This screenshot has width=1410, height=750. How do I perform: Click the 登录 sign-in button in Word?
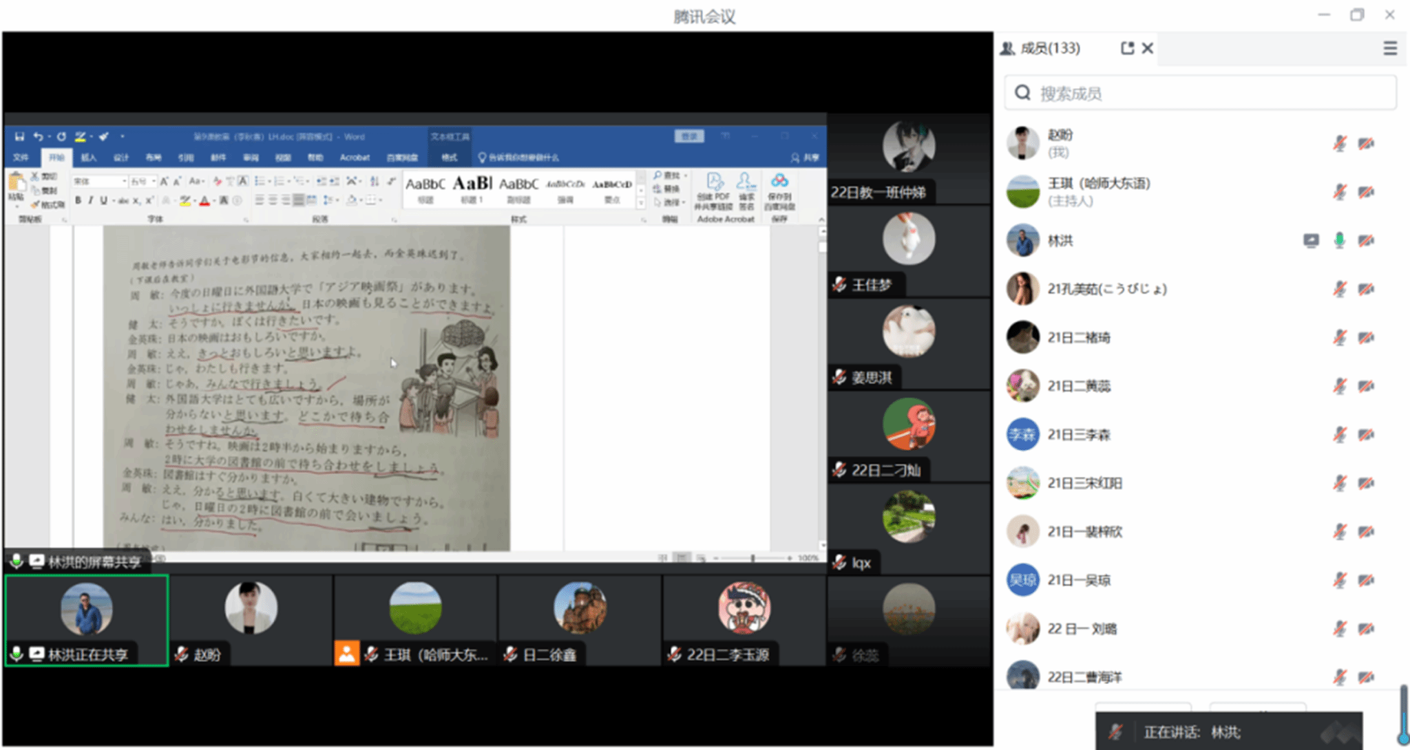tap(689, 136)
